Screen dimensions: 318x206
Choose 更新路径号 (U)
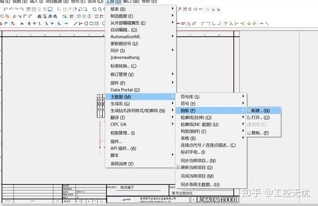pos(140,44)
